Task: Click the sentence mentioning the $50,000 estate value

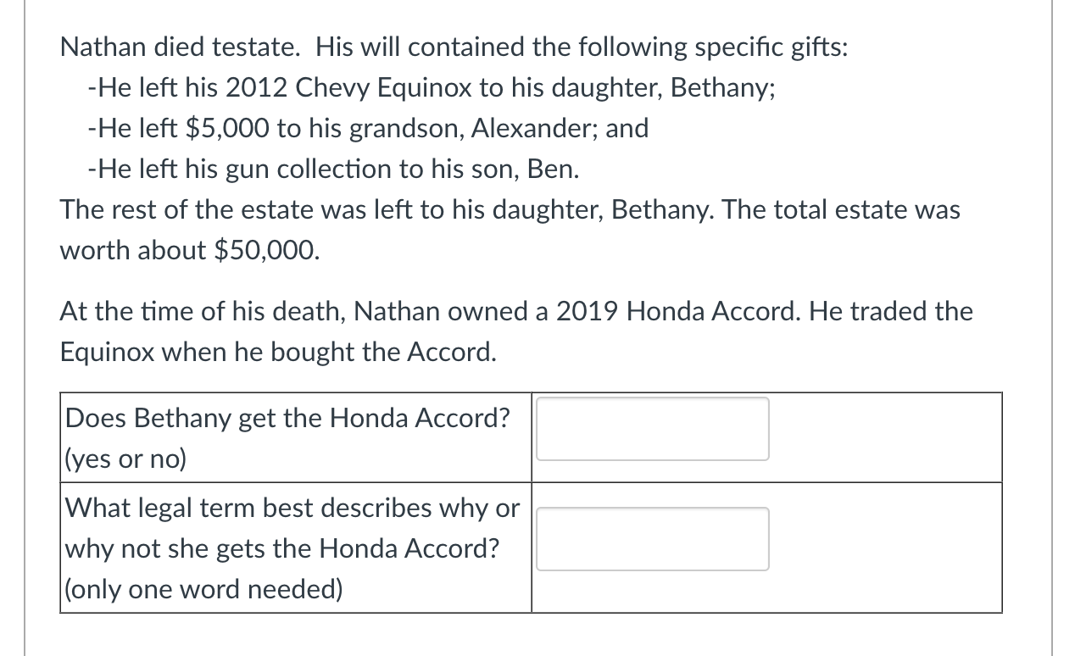Action: [x=509, y=230]
